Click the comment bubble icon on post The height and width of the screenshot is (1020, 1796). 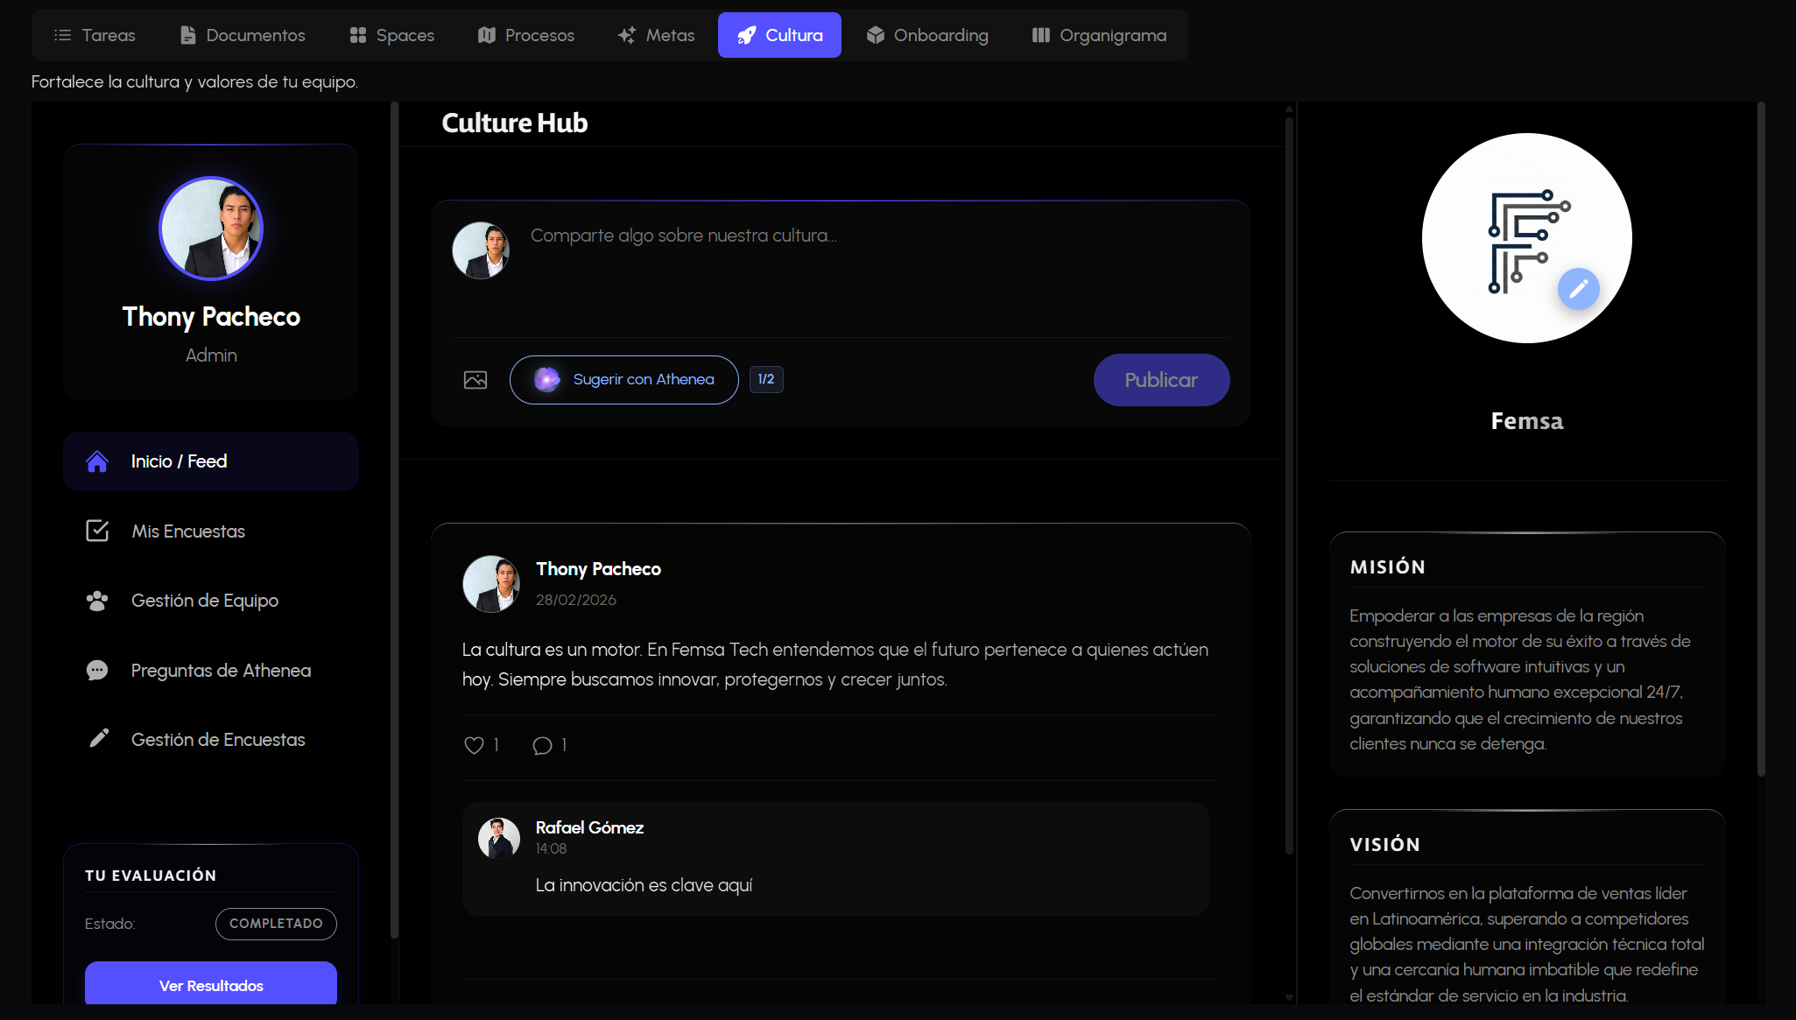(x=542, y=745)
